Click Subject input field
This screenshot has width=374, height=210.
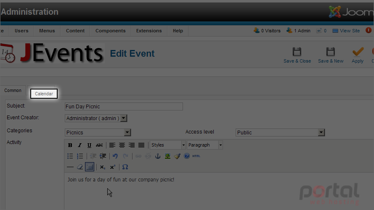[x=124, y=106]
